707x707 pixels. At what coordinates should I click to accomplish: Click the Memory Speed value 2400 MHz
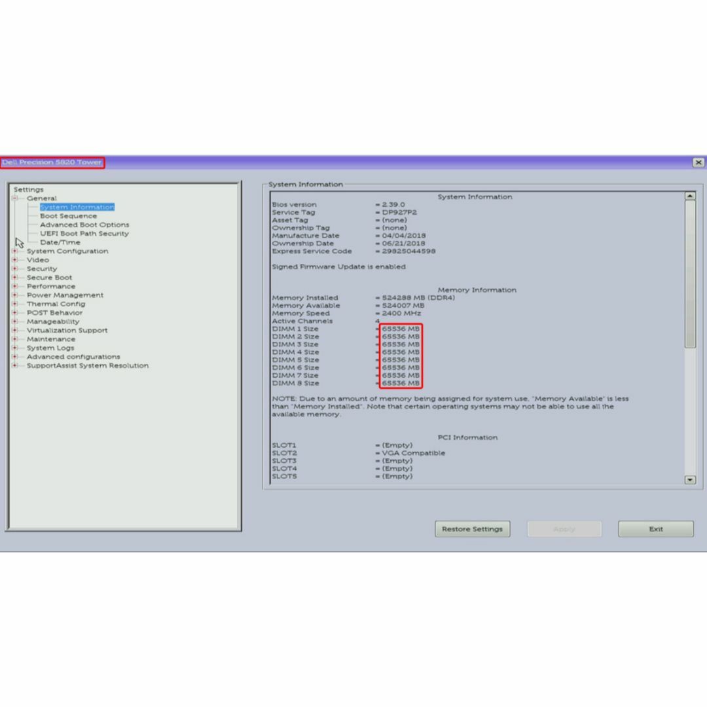click(x=402, y=314)
